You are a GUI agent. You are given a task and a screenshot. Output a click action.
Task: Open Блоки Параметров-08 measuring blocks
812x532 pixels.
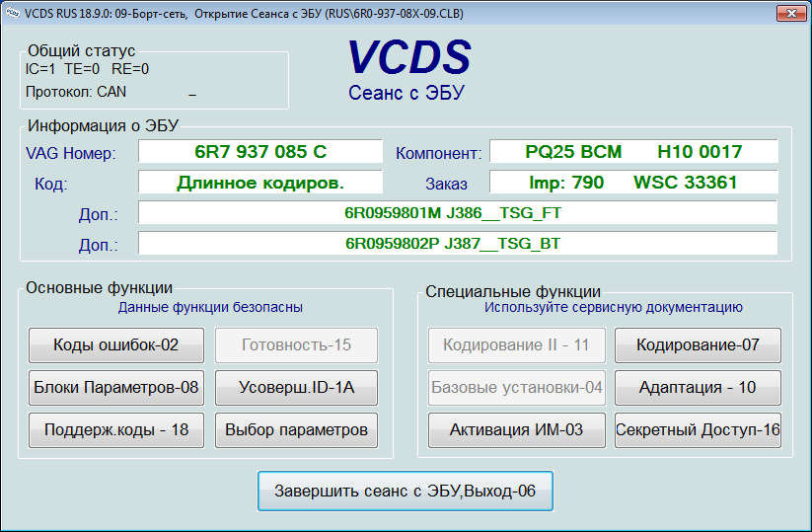tap(116, 388)
